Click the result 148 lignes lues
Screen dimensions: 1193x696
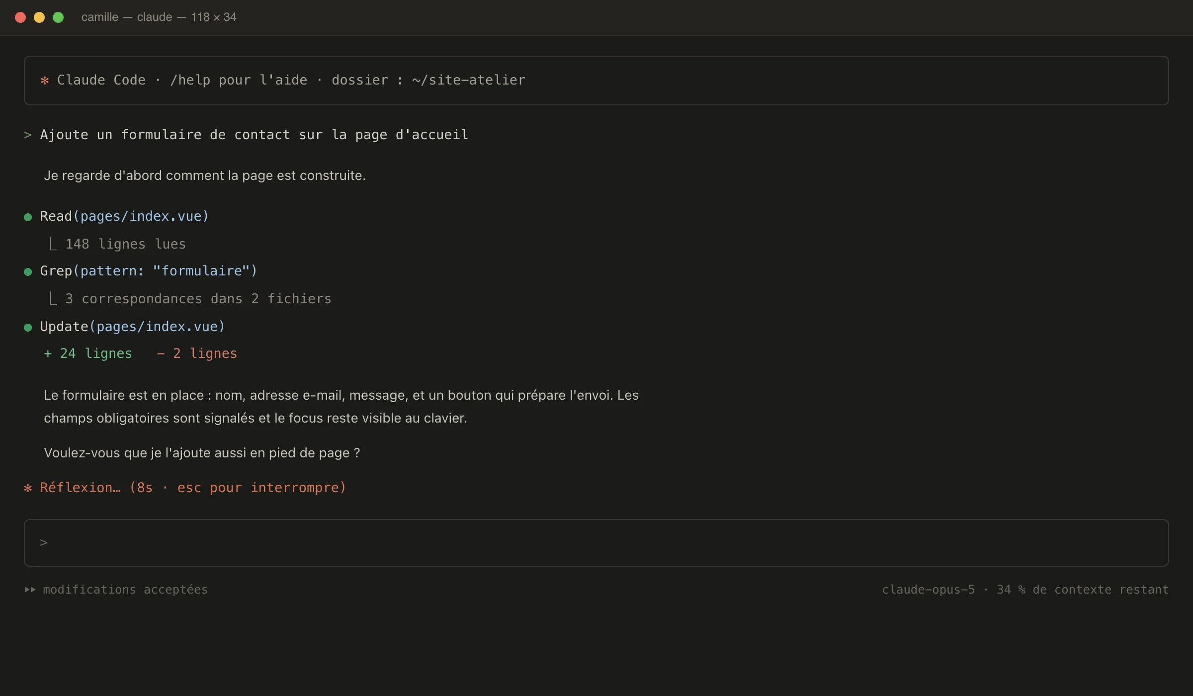[x=125, y=244]
